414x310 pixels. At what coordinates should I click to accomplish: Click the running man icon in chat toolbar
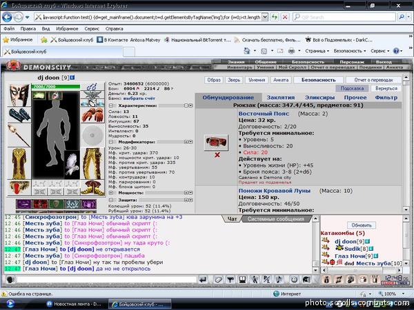[x=255, y=280]
